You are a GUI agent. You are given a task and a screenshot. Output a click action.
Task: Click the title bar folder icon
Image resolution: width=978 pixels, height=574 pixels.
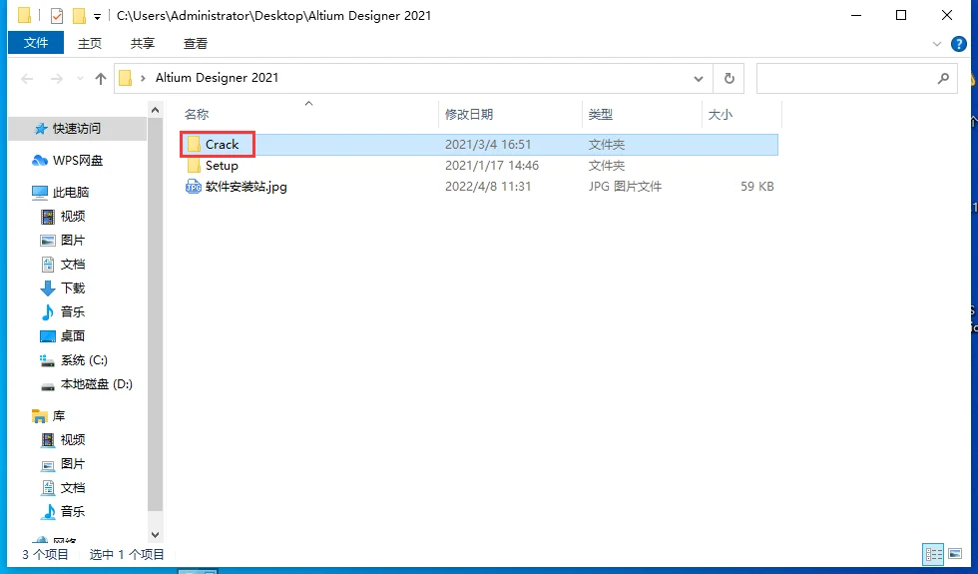tap(25, 16)
